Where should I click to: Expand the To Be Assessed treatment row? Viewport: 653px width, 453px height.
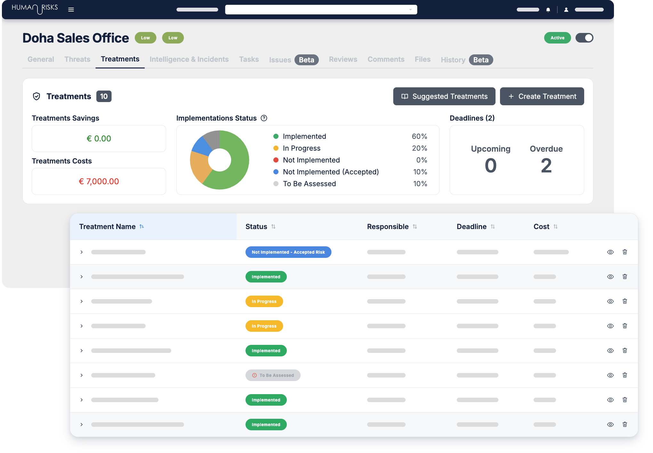tap(82, 375)
